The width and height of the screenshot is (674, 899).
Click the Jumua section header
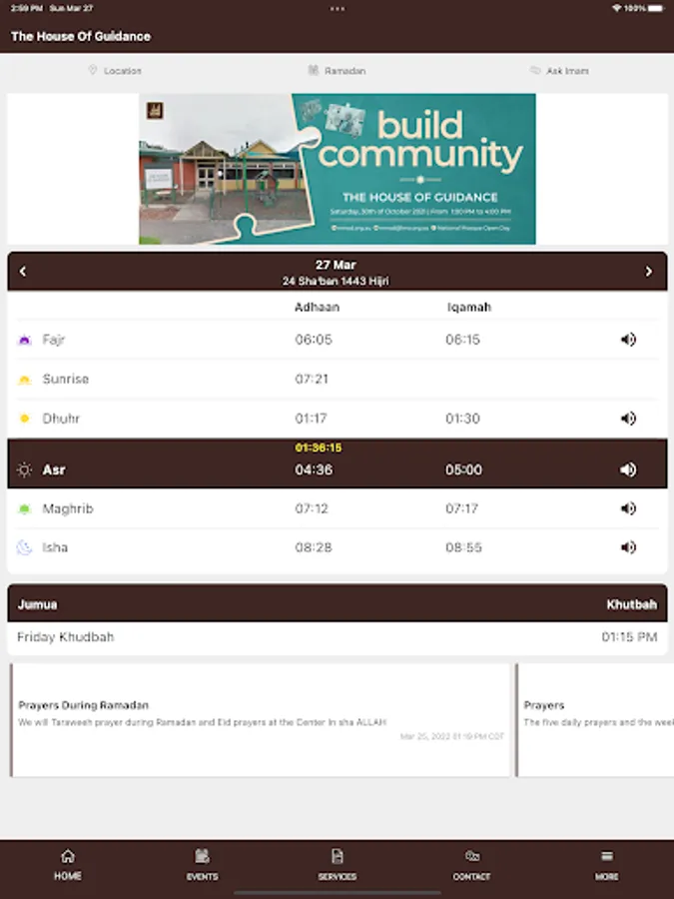pyautogui.click(x=37, y=604)
